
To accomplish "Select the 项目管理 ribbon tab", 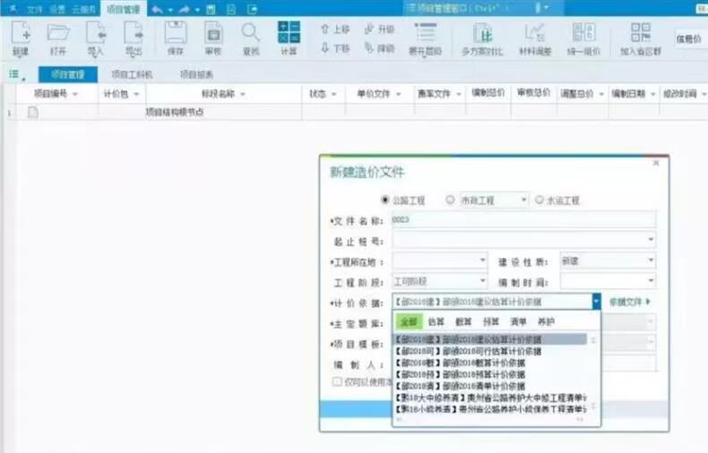I will pyautogui.click(x=124, y=9).
